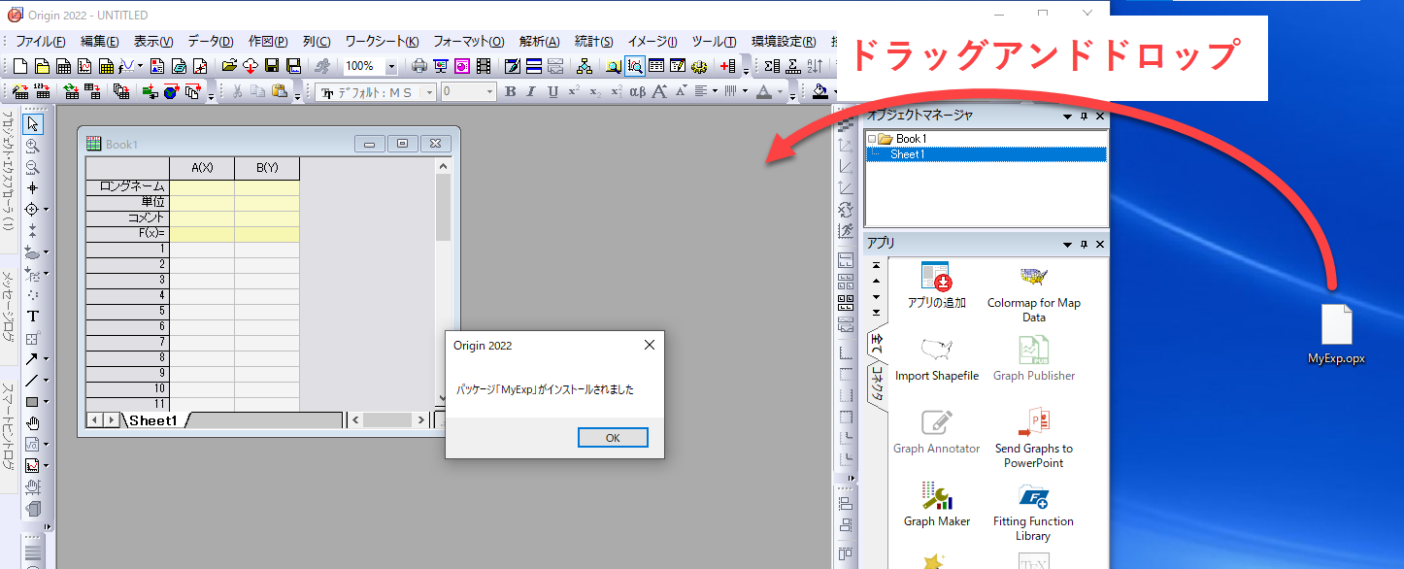Select the Pointer tool
The width and height of the screenshot is (1404, 569).
(33, 123)
